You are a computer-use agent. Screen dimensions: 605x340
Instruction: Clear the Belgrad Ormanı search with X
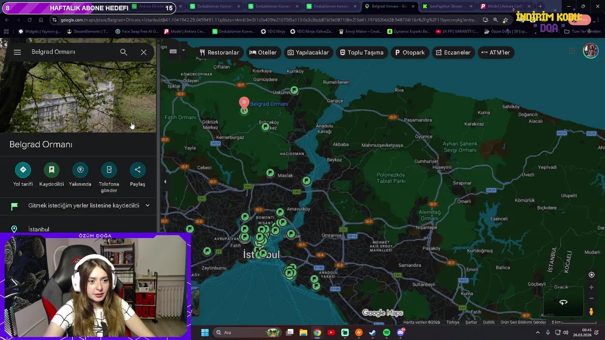coord(144,52)
